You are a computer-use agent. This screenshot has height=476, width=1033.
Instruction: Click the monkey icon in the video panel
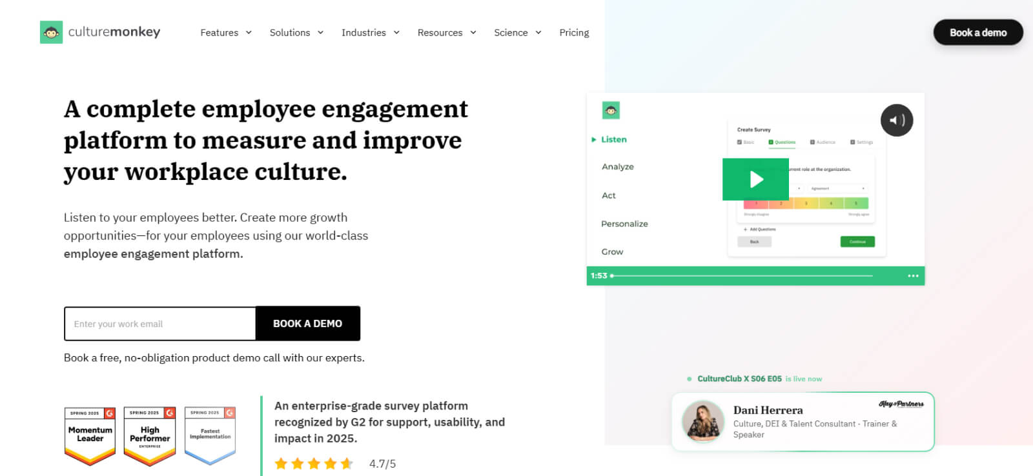coord(611,110)
